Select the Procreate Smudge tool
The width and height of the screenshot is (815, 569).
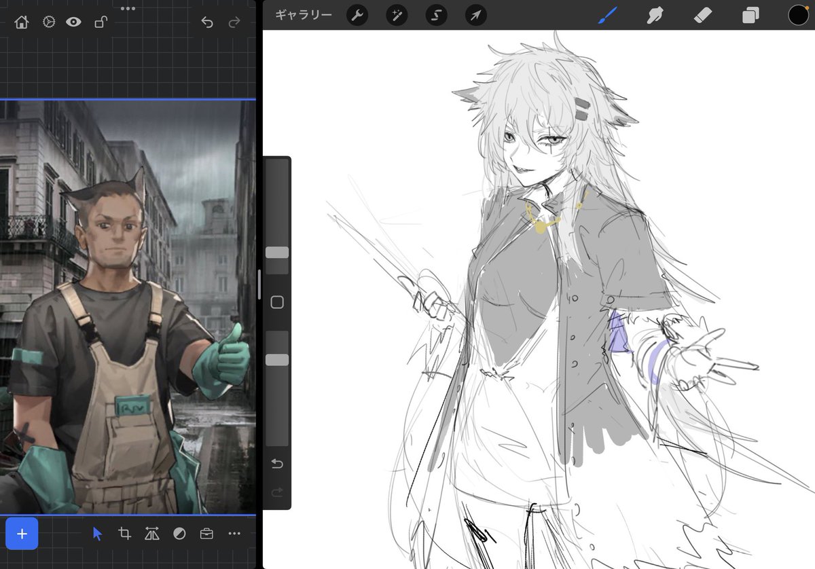point(655,15)
